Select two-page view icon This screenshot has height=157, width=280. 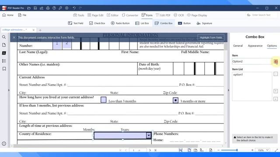[x=196, y=150]
